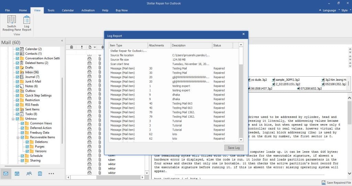
Task: Collapse the Mail navigation pane arrow
Action: (x=62, y=41)
